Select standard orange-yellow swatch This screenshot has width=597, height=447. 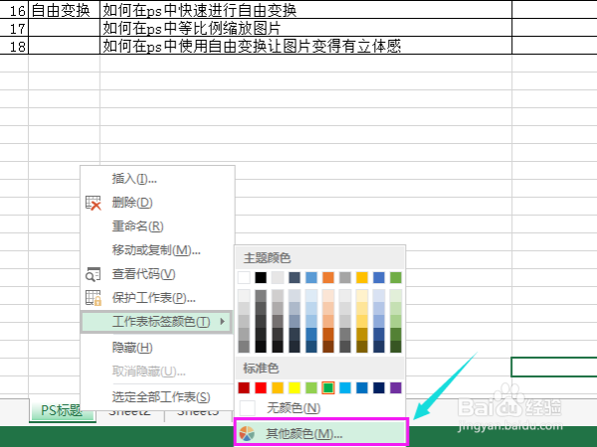tap(278, 388)
